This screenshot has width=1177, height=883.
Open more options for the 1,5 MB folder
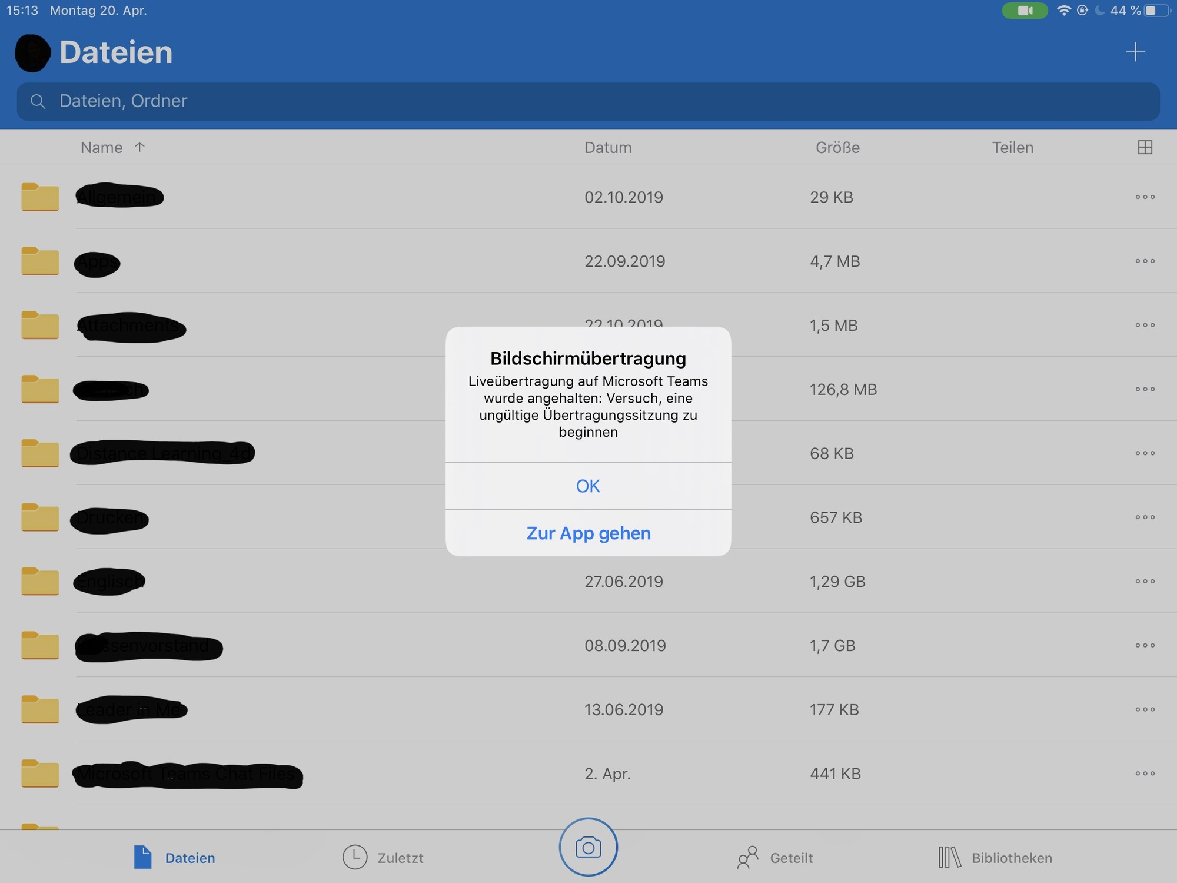1145,326
